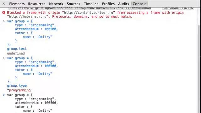Click the first attendeesNum : 100500 line
Screen dimensions: 201x113
click(36, 29)
